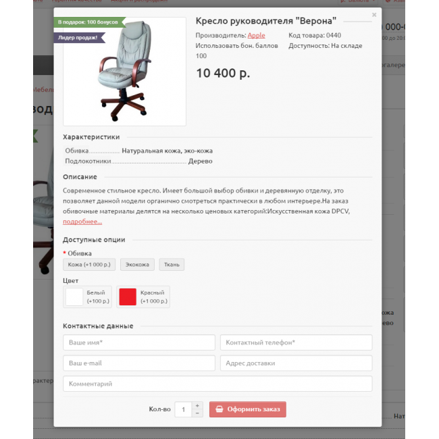Close the product quick-view popup
The image size is (439, 439).
pos(374,15)
